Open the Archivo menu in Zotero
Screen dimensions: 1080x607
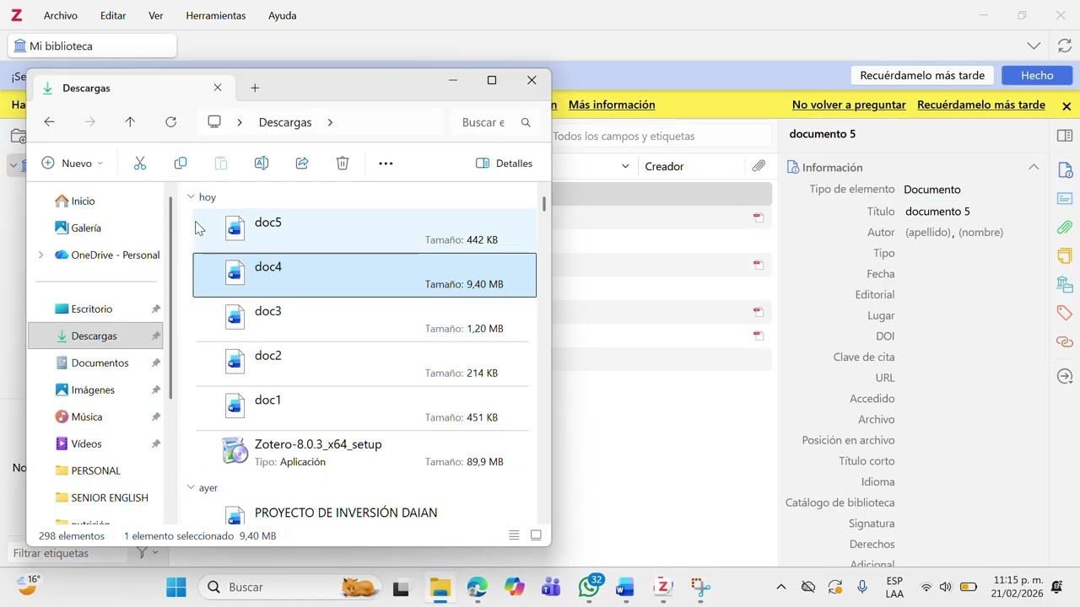tap(60, 15)
